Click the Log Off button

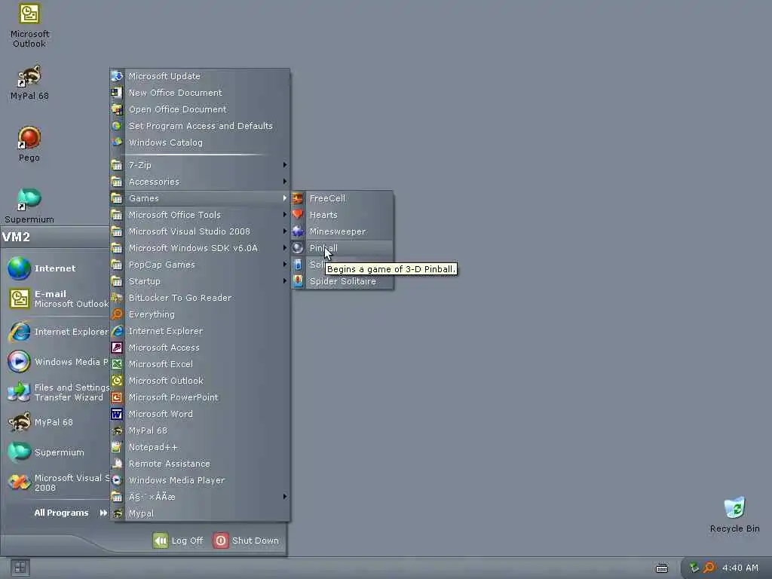tap(178, 541)
